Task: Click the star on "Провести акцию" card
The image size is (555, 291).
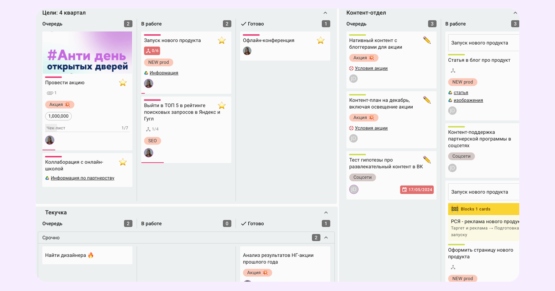Action: click(123, 83)
